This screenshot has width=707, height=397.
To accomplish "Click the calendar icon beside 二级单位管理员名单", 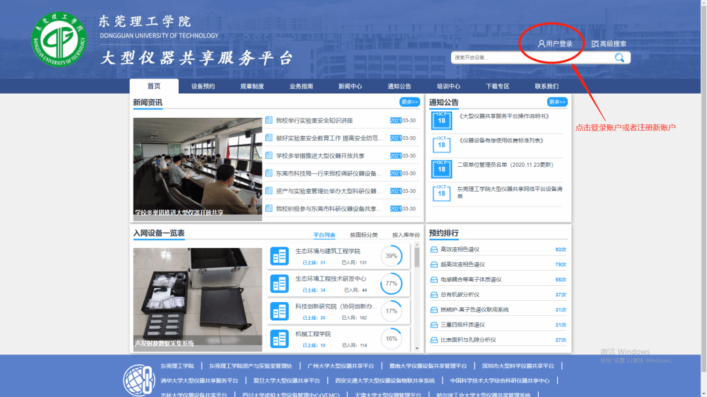I will tap(441, 169).
